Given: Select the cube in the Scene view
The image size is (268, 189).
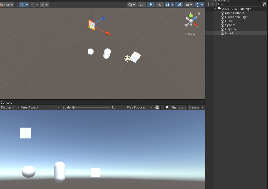Looking at the screenshot, I should [136, 57].
